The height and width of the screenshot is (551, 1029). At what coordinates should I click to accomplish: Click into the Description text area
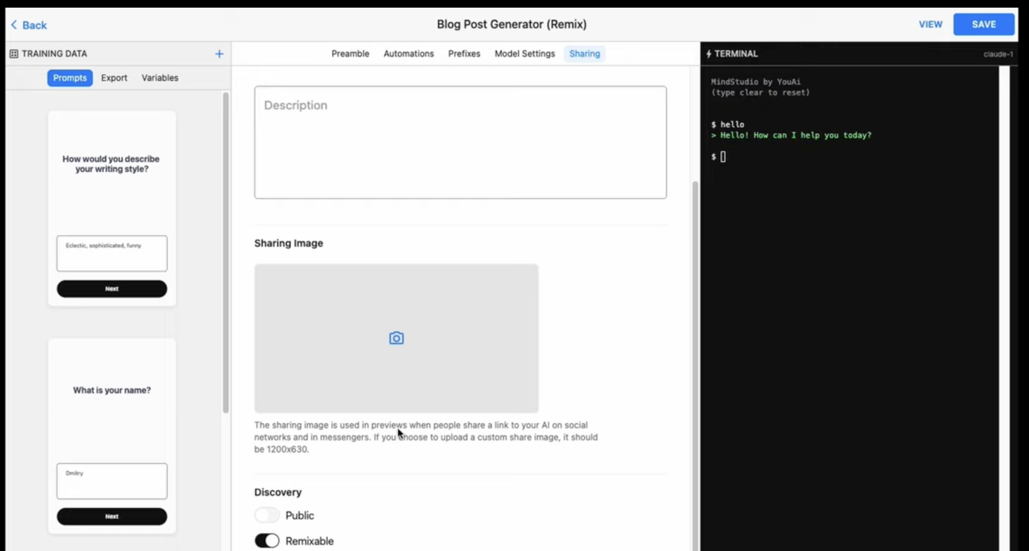[460, 142]
